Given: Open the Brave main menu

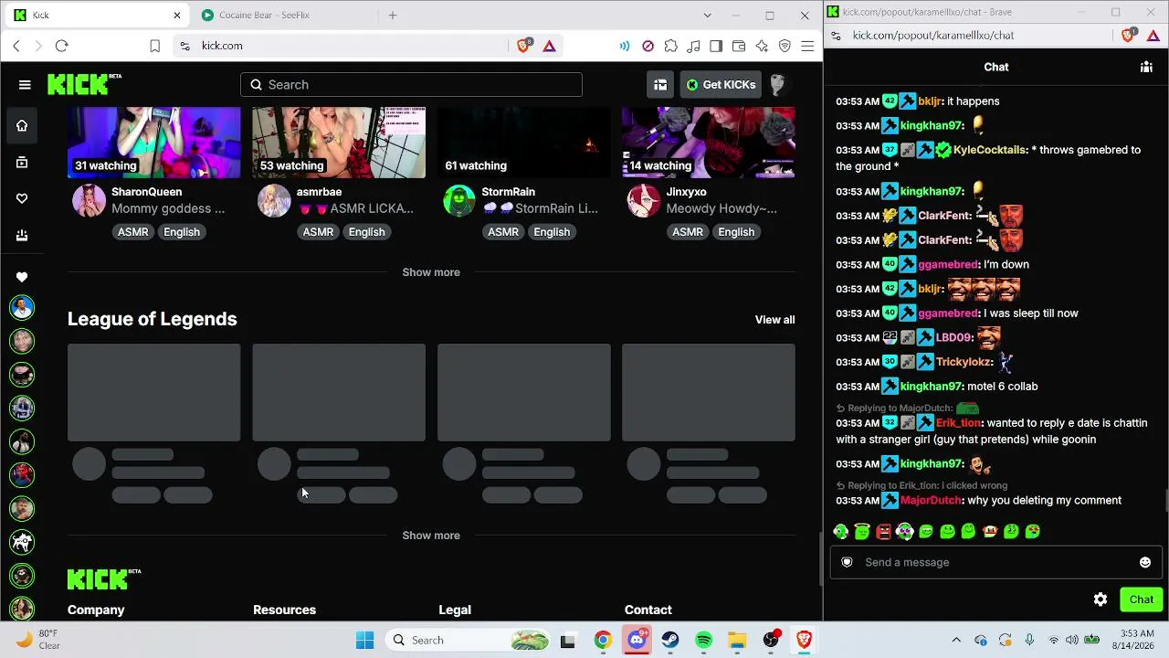Looking at the screenshot, I should [807, 46].
